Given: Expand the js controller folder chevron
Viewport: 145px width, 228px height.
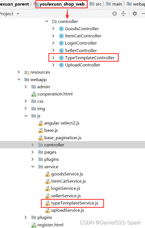Looking at the screenshot, I should [x=33, y=145].
